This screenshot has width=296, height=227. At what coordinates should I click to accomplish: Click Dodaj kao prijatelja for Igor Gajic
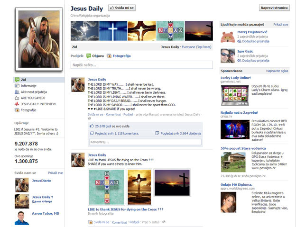(x=256, y=61)
